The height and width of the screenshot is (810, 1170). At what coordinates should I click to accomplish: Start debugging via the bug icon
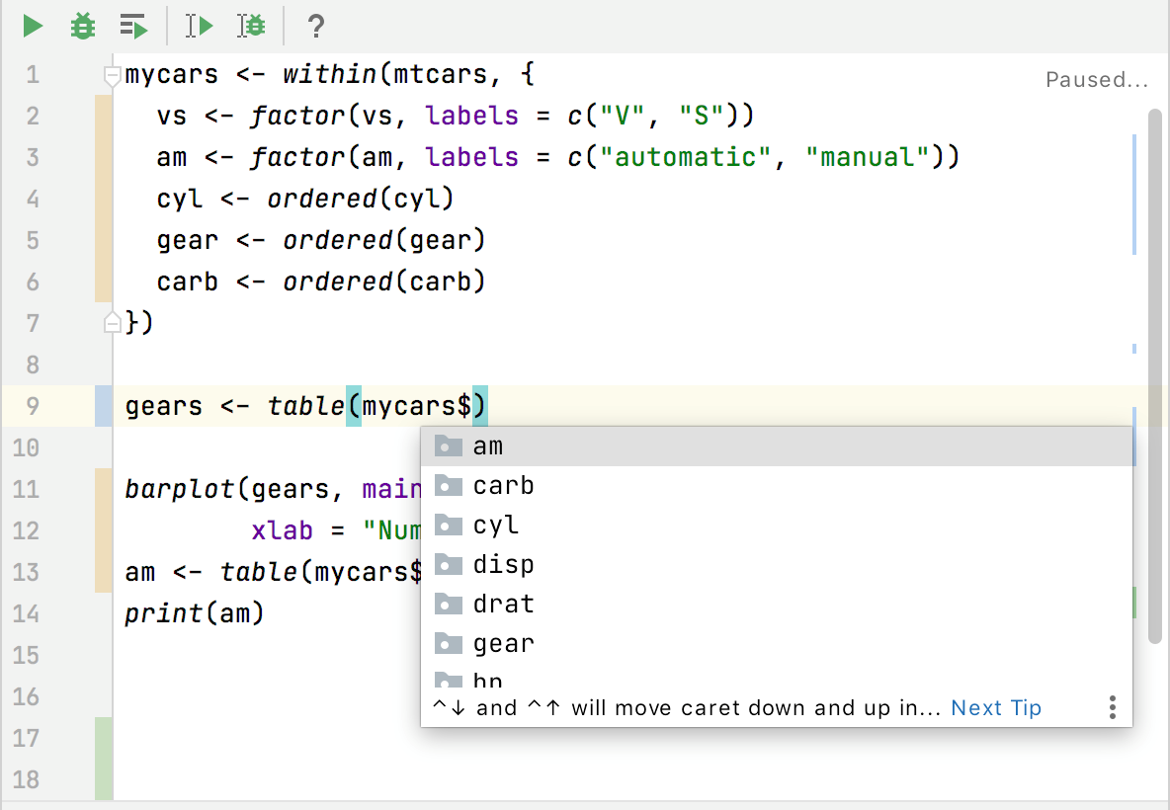click(x=82, y=26)
